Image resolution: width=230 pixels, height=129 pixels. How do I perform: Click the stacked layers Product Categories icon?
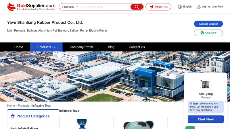click(x=13, y=116)
